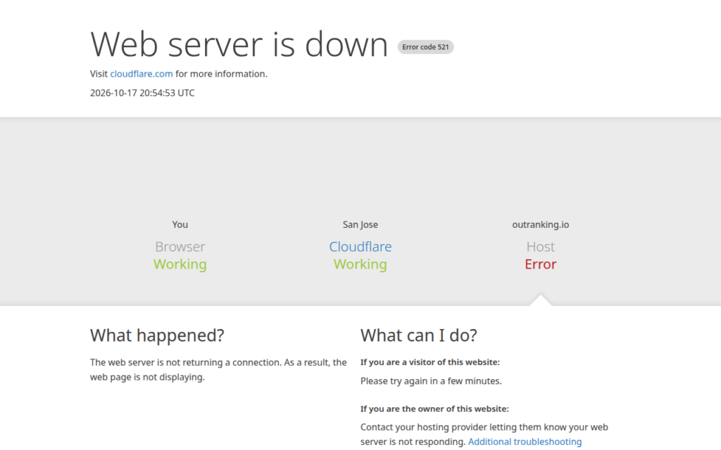Click the "Working" status under Browser
The height and width of the screenshot is (450, 721).
coord(180,264)
